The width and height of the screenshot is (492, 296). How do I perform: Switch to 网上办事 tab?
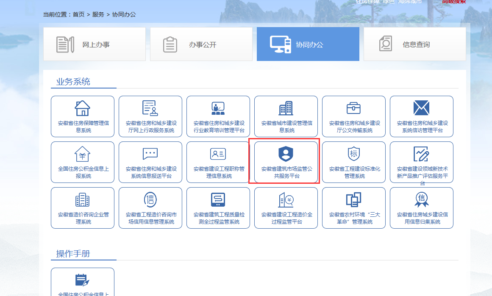click(x=95, y=44)
